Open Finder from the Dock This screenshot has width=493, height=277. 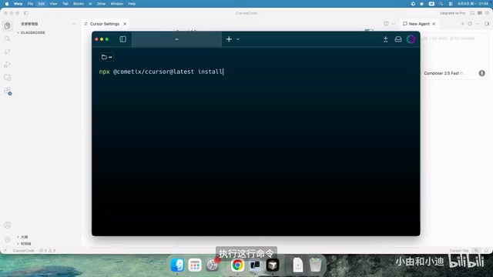pyautogui.click(x=177, y=265)
